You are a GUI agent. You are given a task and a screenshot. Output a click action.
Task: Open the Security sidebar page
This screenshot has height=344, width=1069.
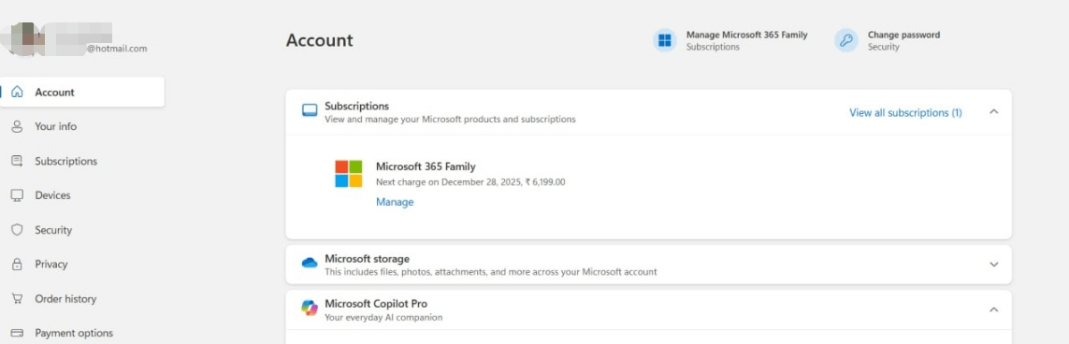[53, 230]
